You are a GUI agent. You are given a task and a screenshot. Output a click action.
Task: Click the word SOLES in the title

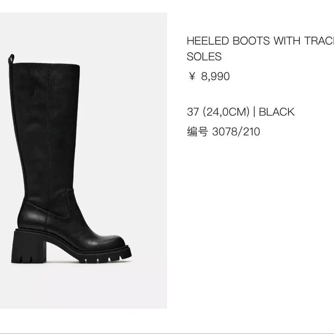(204, 56)
